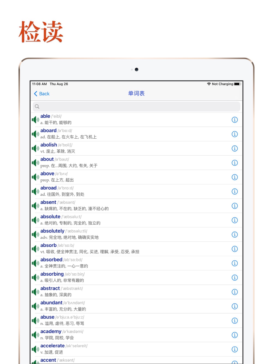273x364 pixels.
Task: Play pronunciation for 'academy'
Action: pyautogui.click(x=35, y=335)
